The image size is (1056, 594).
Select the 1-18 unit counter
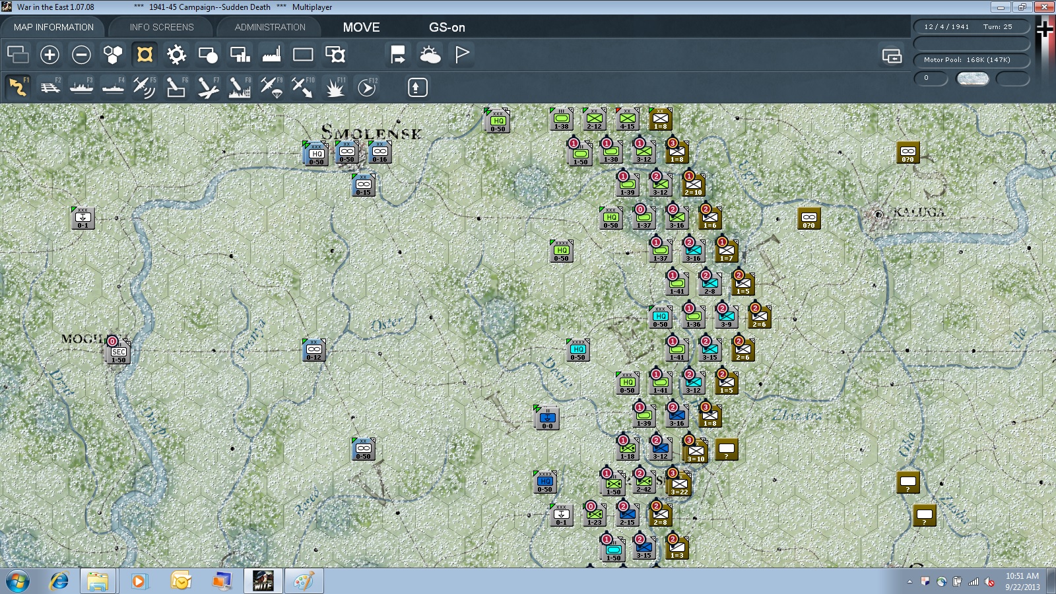pos(627,449)
